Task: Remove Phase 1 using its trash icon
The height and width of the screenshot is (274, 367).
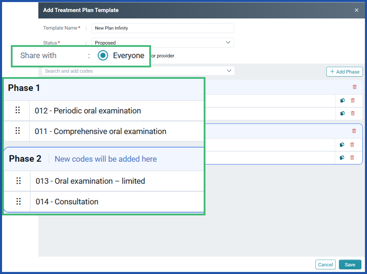Action: pyautogui.click(x=354, y=87)
